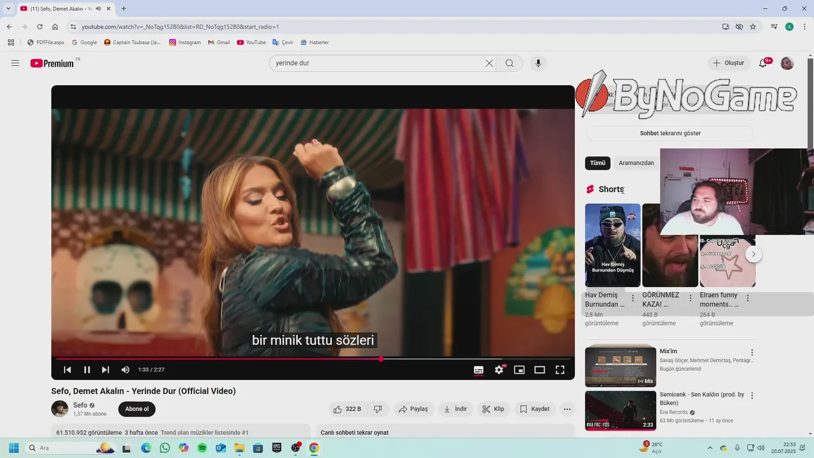
Task: Open the Mix'im playlist thumbnail
Action: pos(620,366)
